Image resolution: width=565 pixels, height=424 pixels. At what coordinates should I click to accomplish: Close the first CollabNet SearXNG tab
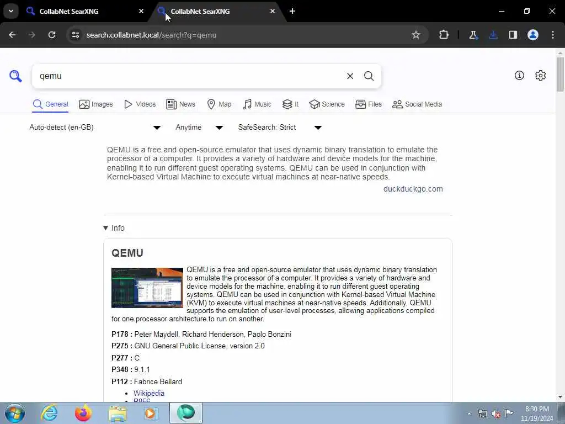pos(141,11)
